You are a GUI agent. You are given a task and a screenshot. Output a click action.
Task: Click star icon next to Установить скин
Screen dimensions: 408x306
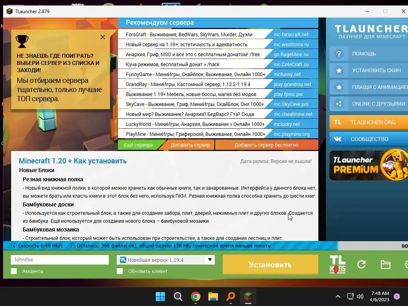pos(339,71)
